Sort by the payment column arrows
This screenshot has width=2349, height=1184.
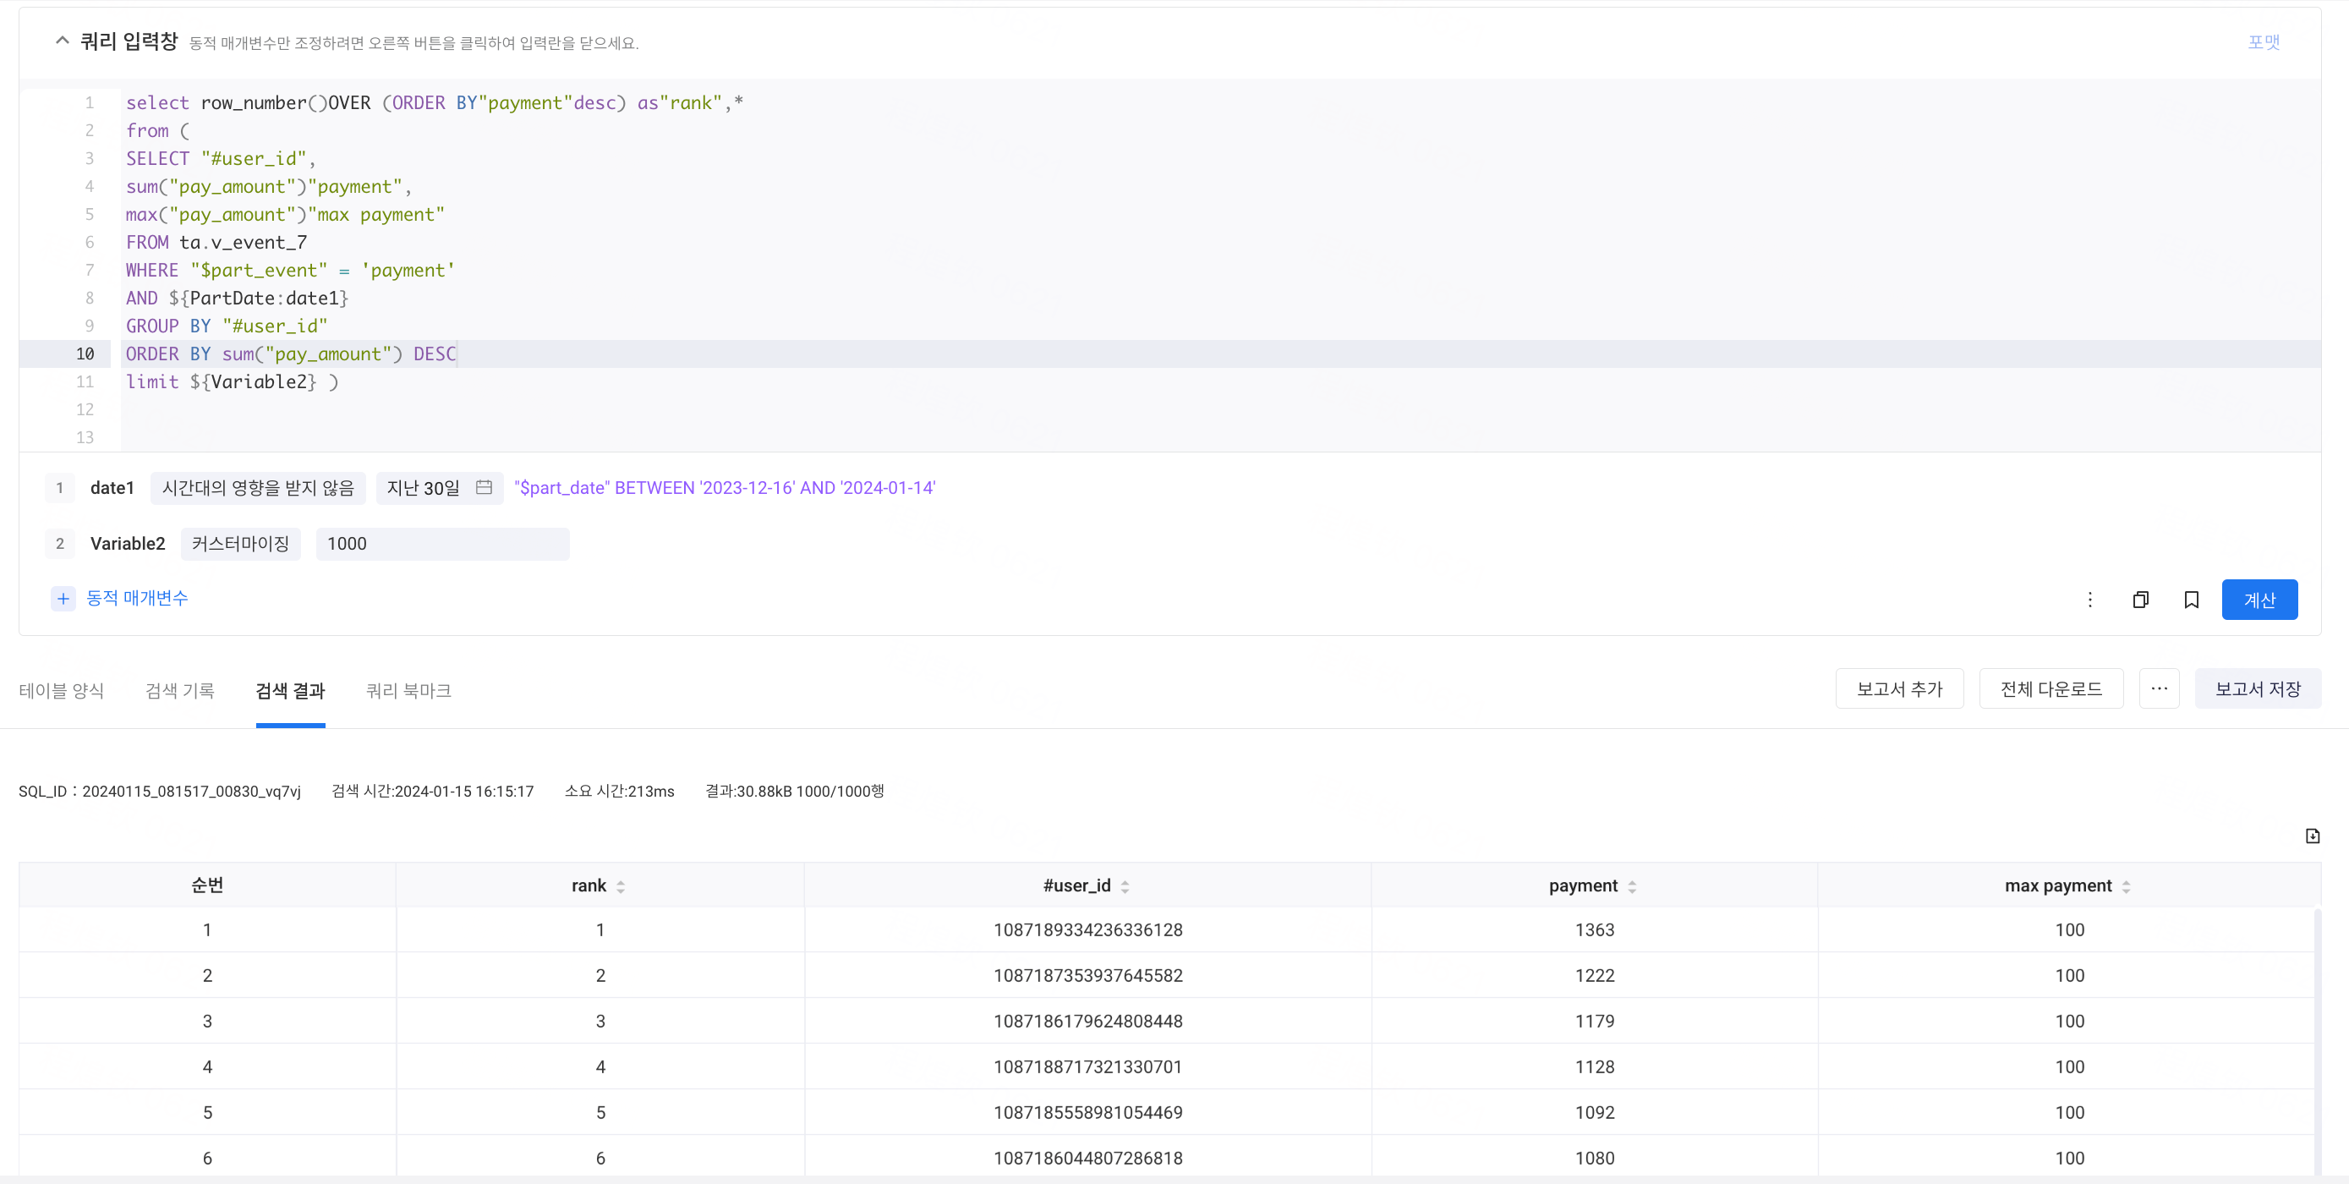click(x=1632, y=886)
